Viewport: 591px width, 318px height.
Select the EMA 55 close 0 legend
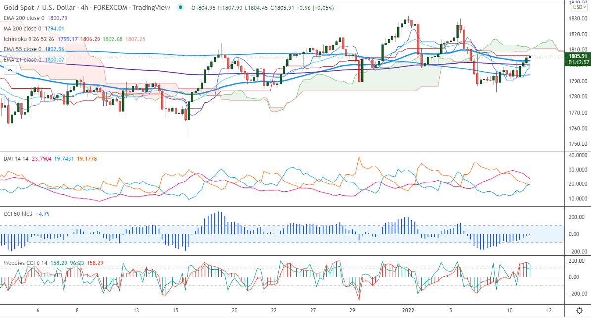[x=23, y=49]
